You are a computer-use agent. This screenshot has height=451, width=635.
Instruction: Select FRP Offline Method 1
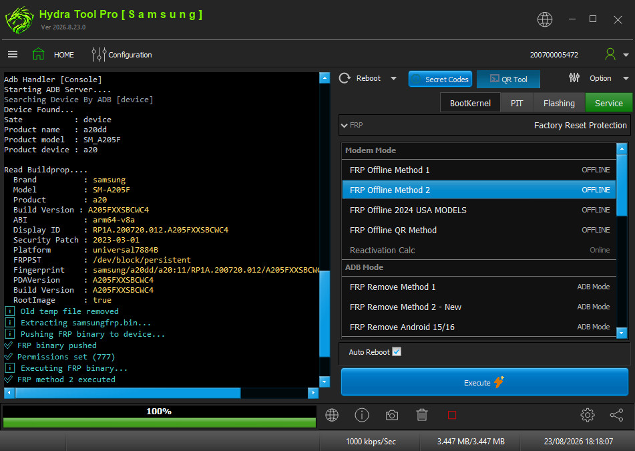tap(479, 170)
